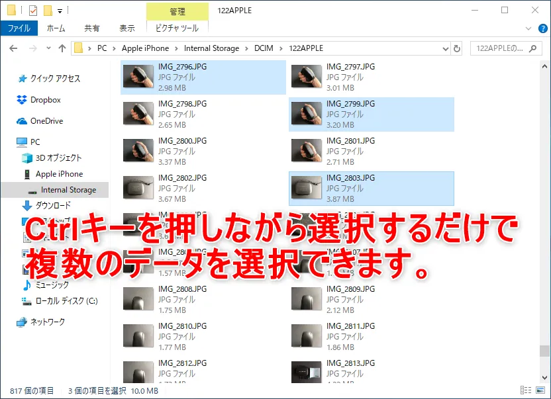Expand the chevron after PC breadcrumb

(x=114, y=48)
